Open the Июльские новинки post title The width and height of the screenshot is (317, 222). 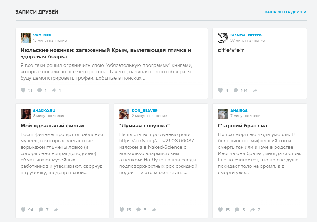pyautogui.click(x=106, y=53)
